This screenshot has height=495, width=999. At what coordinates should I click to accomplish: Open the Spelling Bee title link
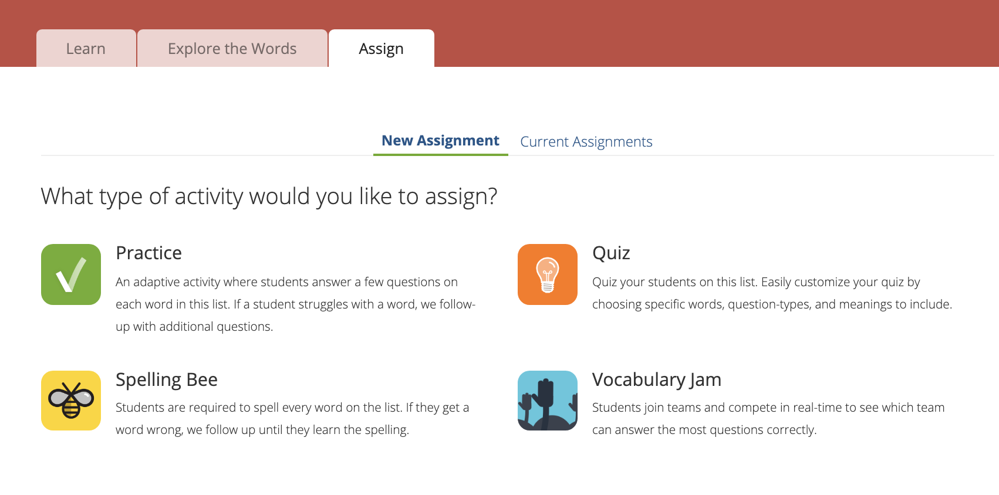167,379
